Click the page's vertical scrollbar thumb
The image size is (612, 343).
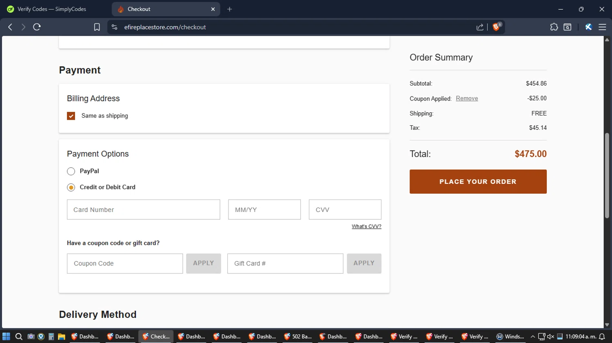click(607, 176)
